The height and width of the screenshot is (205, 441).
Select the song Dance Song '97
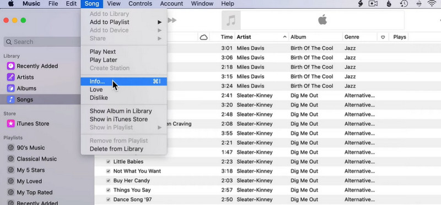point(132,200)
